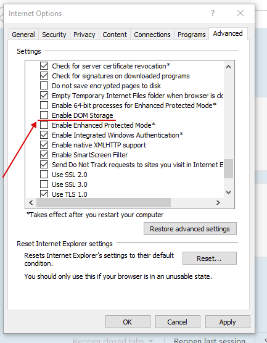The height and width of the screenshot is (343, 267).
Task: Switch to the Security tab
Action: pos(54,35)
